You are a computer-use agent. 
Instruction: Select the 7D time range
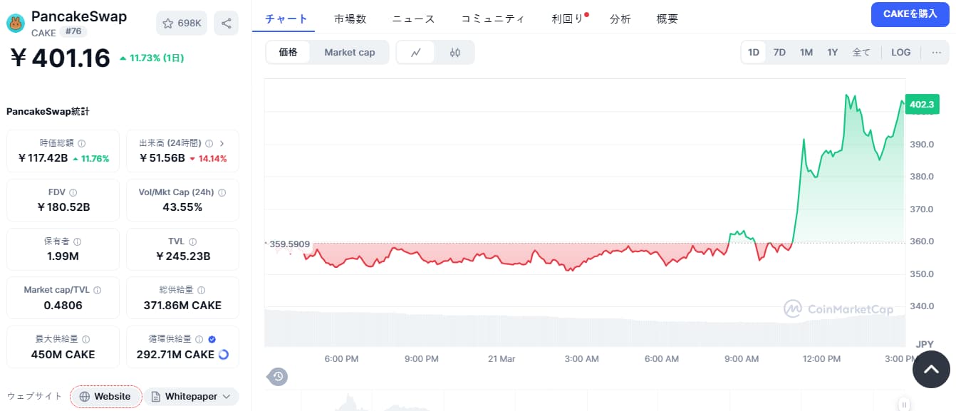[779, 52]
